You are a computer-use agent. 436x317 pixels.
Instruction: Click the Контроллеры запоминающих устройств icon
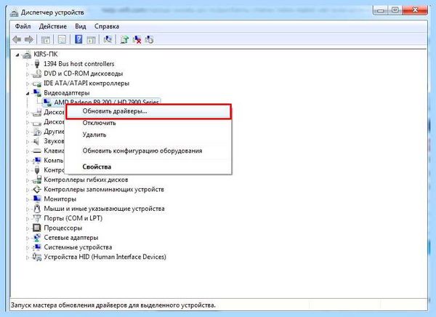pyautogui.click(x=37, y=190)
